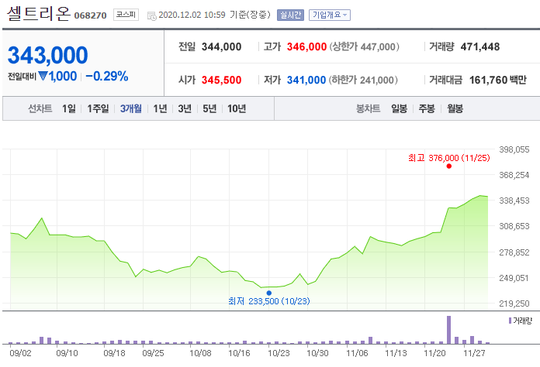Click the current price 343,000
The height and width of the screenshot is (367, 540).
click(x=48, y=55)
